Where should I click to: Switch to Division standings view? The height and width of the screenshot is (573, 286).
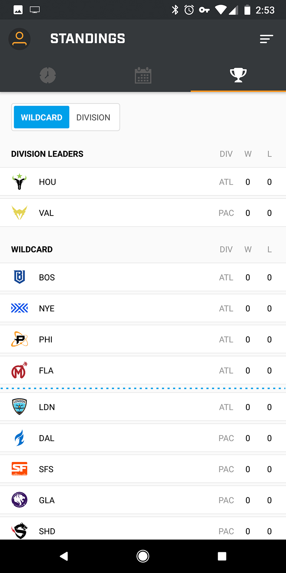point(93,117)
